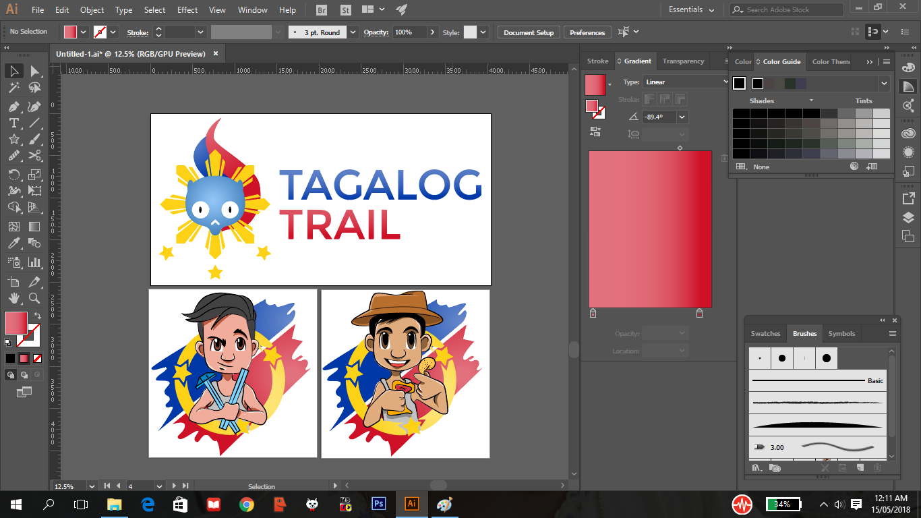Change Screen Mode button
This screenshot has width=921, height=518.
tap(24, 391)
